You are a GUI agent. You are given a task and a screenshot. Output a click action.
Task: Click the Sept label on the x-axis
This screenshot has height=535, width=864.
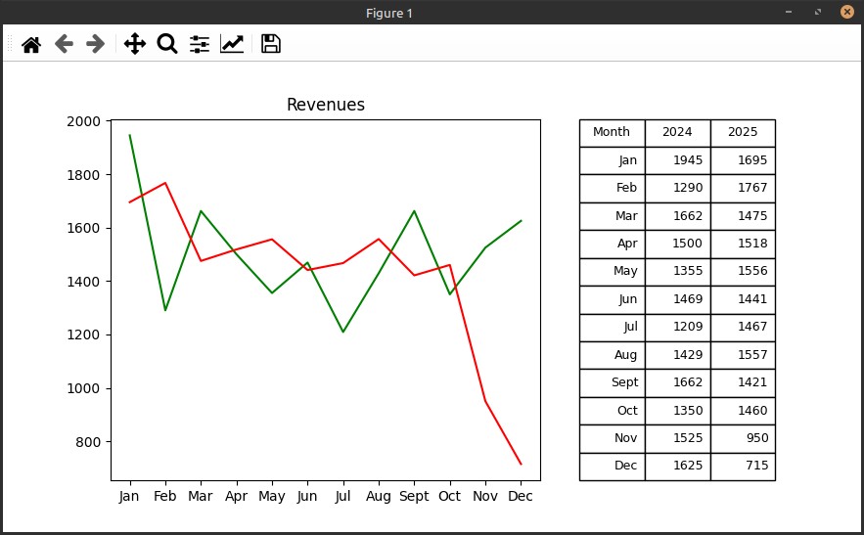pos(414,496)
